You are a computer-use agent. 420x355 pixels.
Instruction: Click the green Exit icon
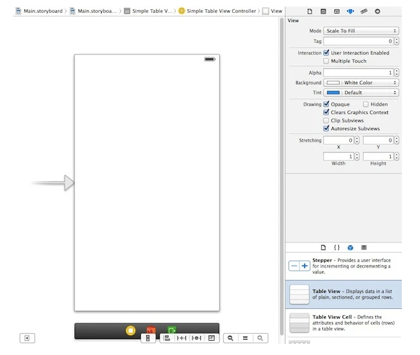coord(172,329)
